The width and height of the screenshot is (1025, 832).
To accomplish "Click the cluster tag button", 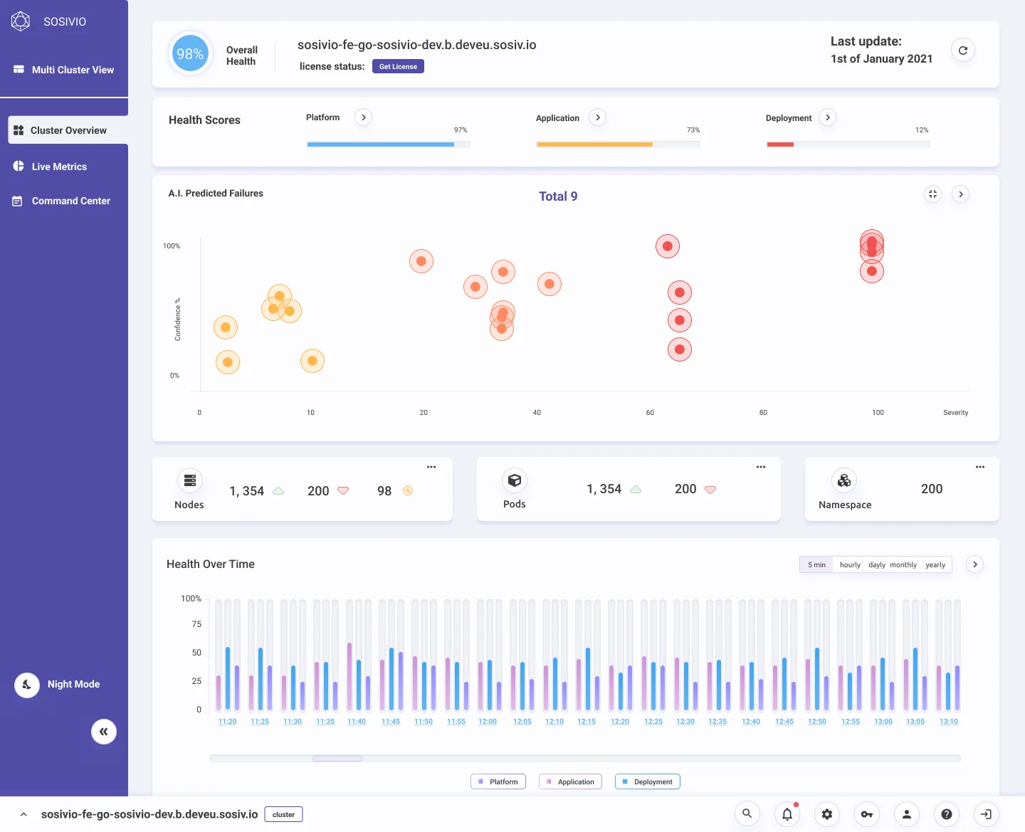I will (283, 814).
